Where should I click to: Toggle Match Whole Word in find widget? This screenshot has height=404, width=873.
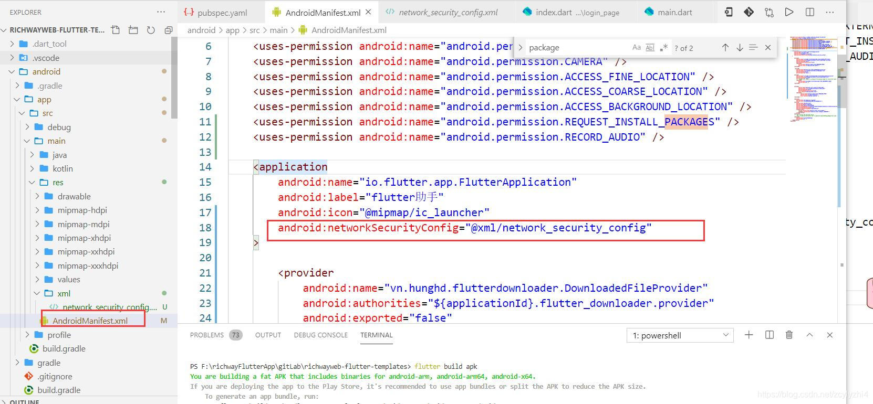point(650,47)
